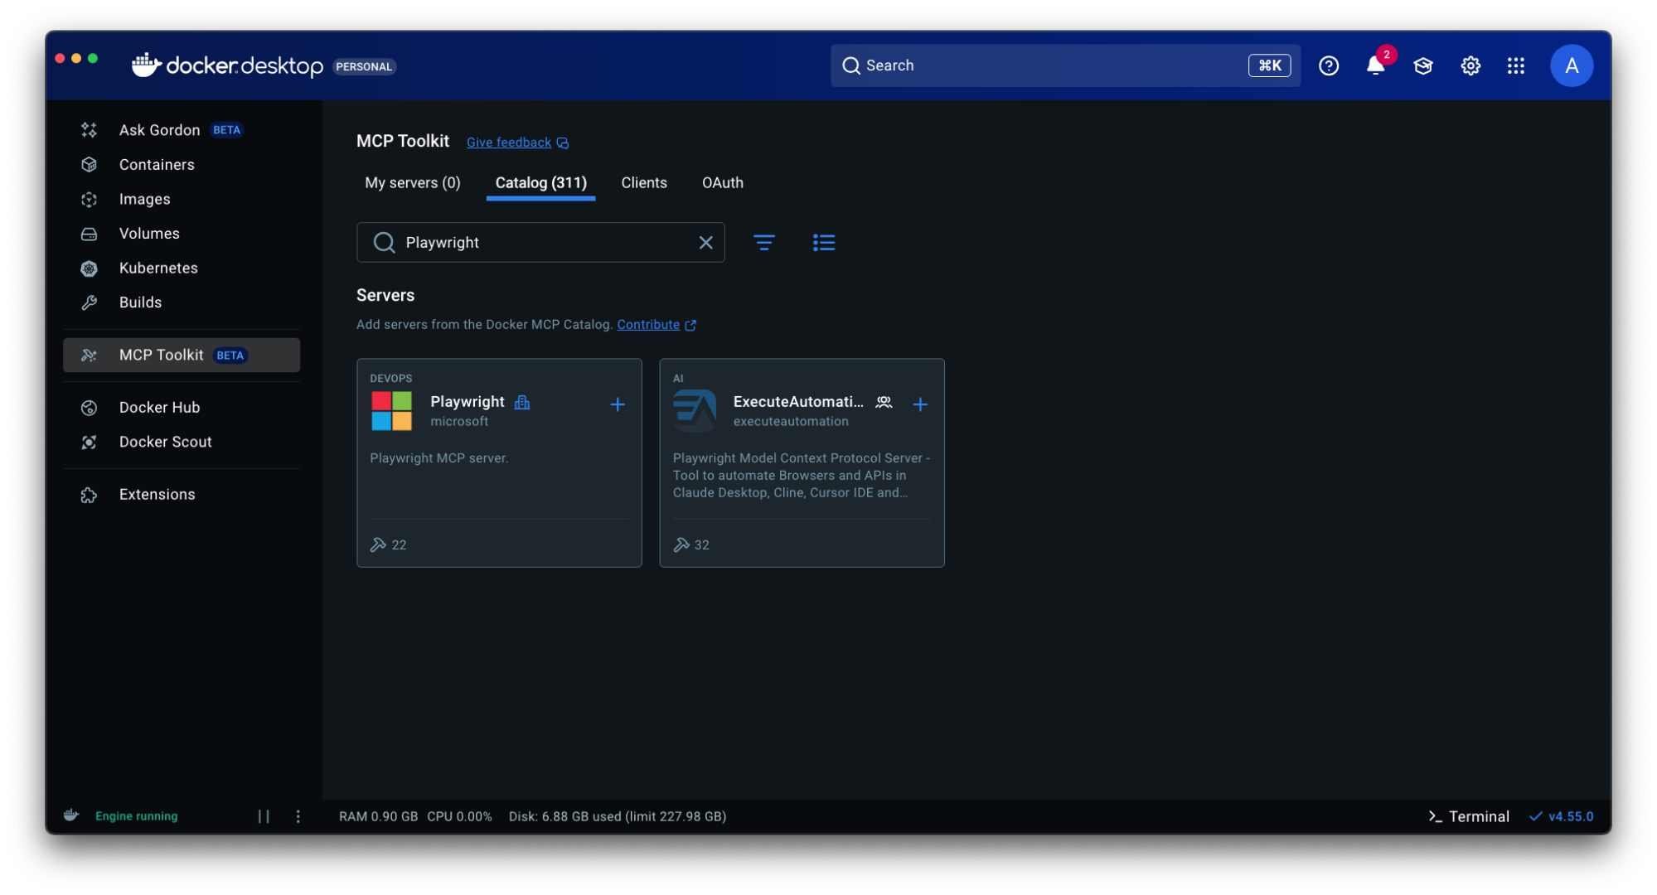Open the Extensions panel
The image size is (1657, 895).
click(x=157, y=494)
